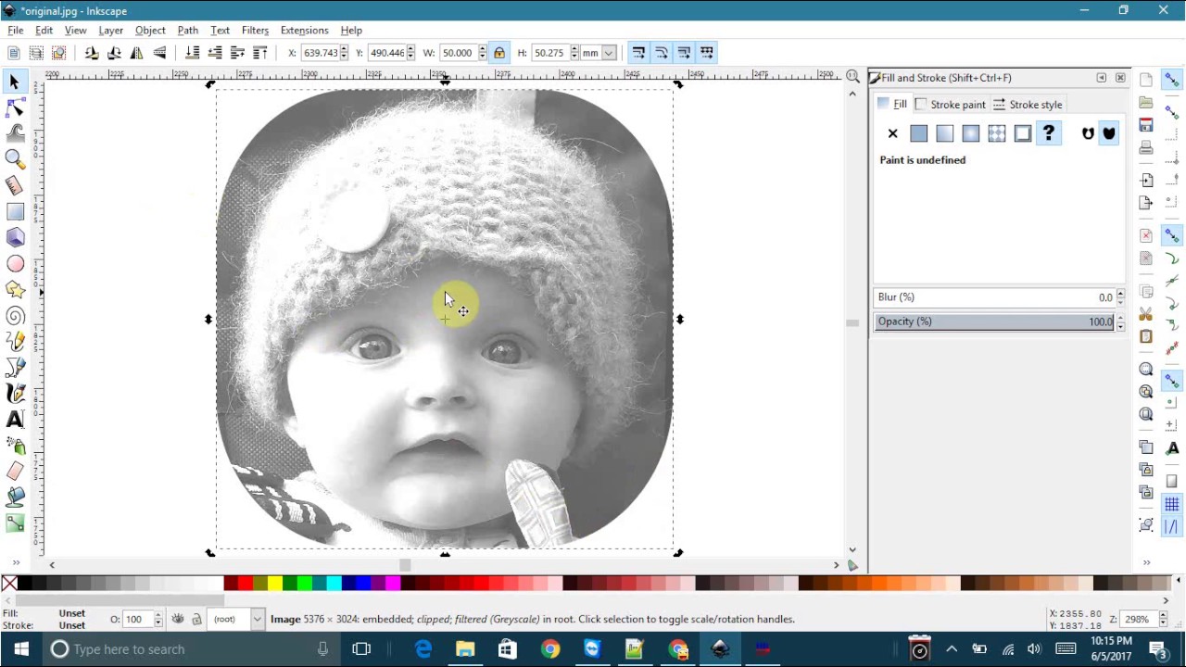
Task: Select the Zoom tool in toolbox
Action: tap(15, 159)
